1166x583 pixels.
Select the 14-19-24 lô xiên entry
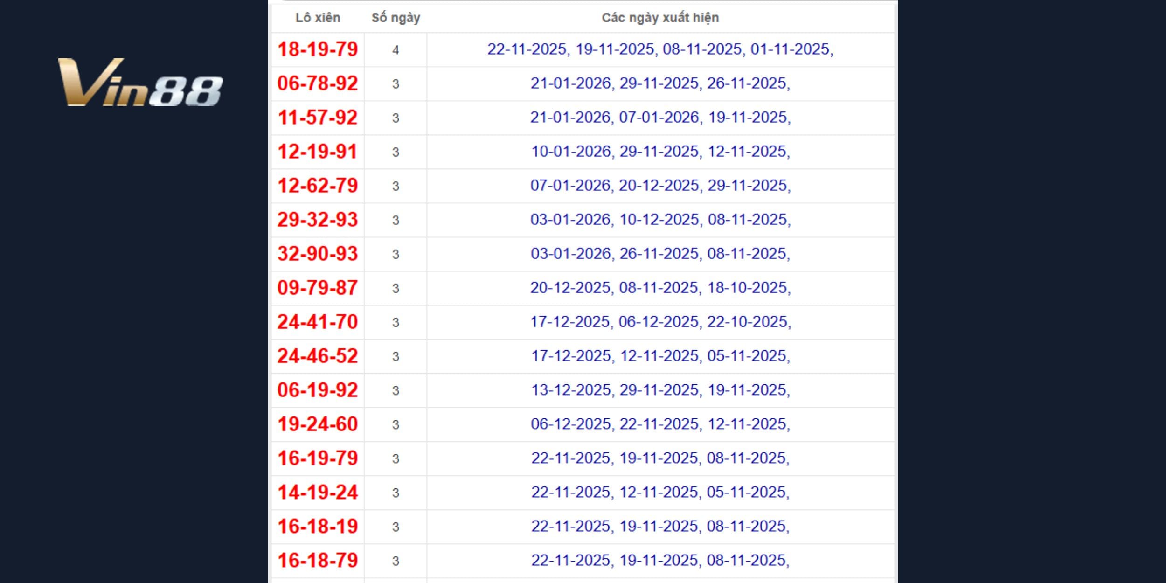318,492
